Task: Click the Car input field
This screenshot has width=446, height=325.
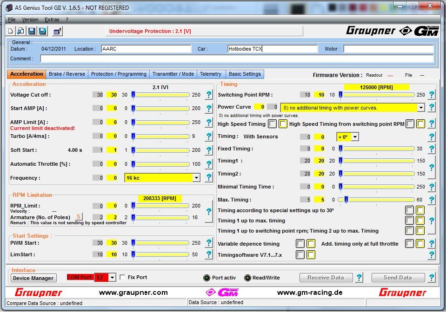Action: [273, 49]
